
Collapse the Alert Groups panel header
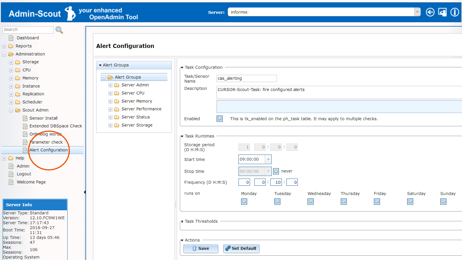pyautogui.click(x=134, y=65)
